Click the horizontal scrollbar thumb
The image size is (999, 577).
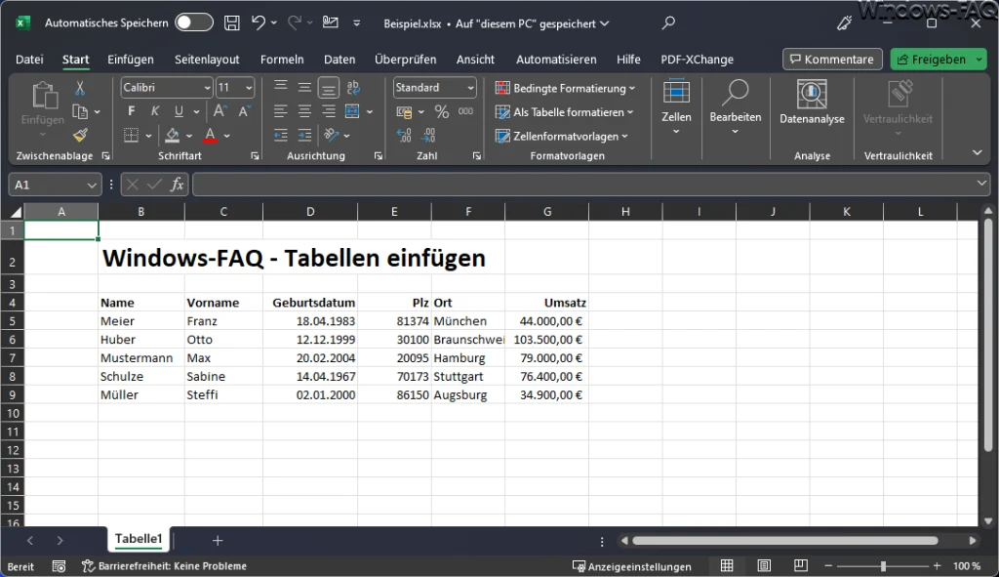pos(785,541)
